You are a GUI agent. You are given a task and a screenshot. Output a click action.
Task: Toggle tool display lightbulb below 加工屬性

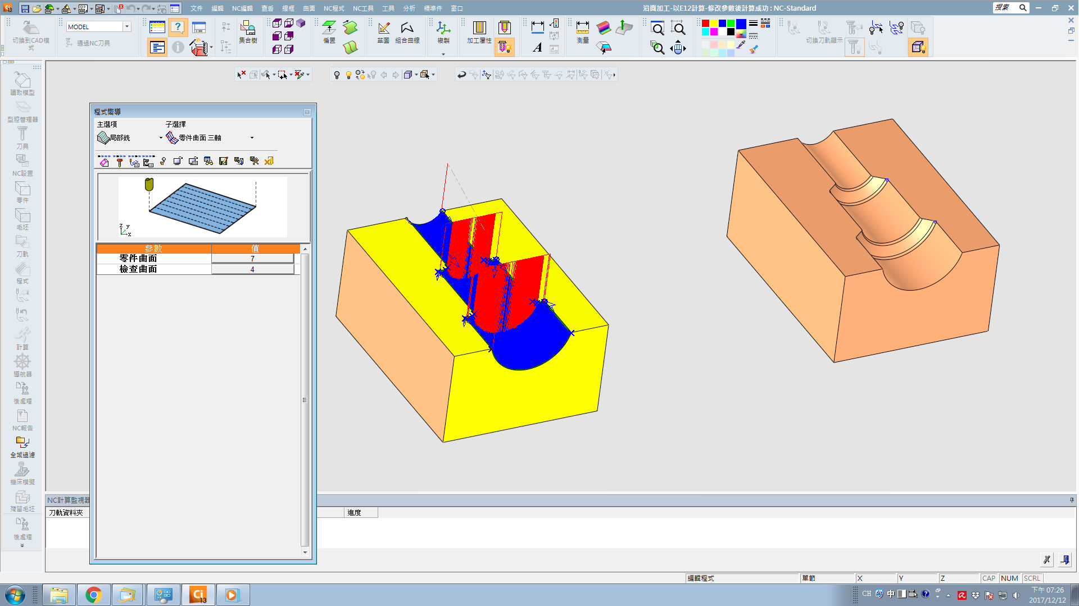point(504,48)
